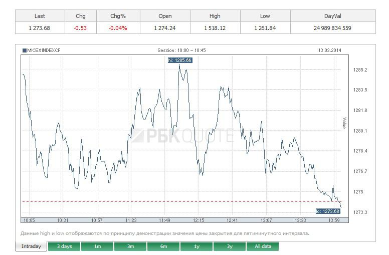Image resolution: width=389 pixels, height=255 pixels.
Task: Click the Chg column header
Action: click(x=80, y=16)
